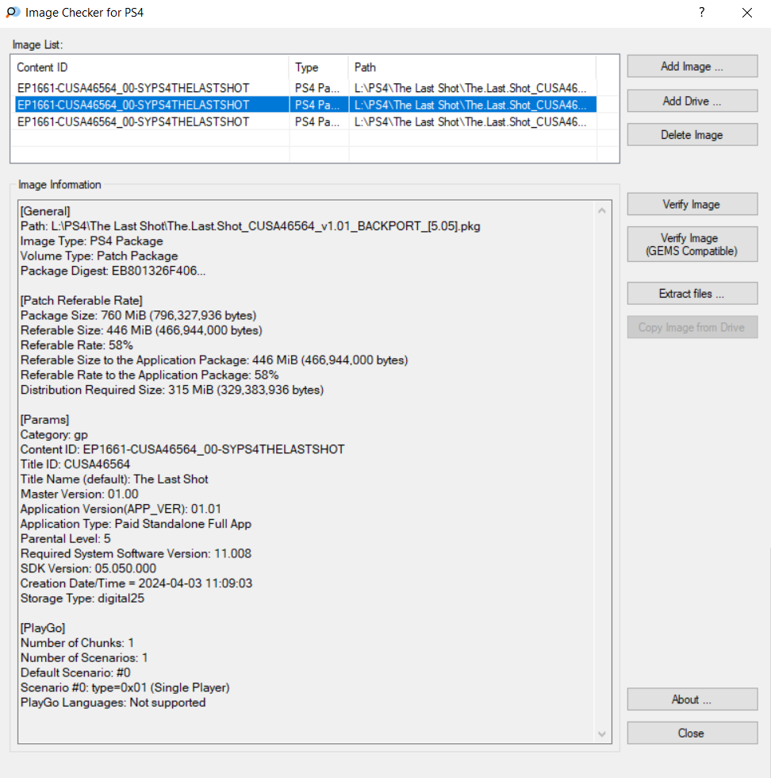Viewport: 771px width, 778px height.
Task: Run Verify Image (GEMS Compatible)
Action: pyautogui.click(x=692, y=245)
